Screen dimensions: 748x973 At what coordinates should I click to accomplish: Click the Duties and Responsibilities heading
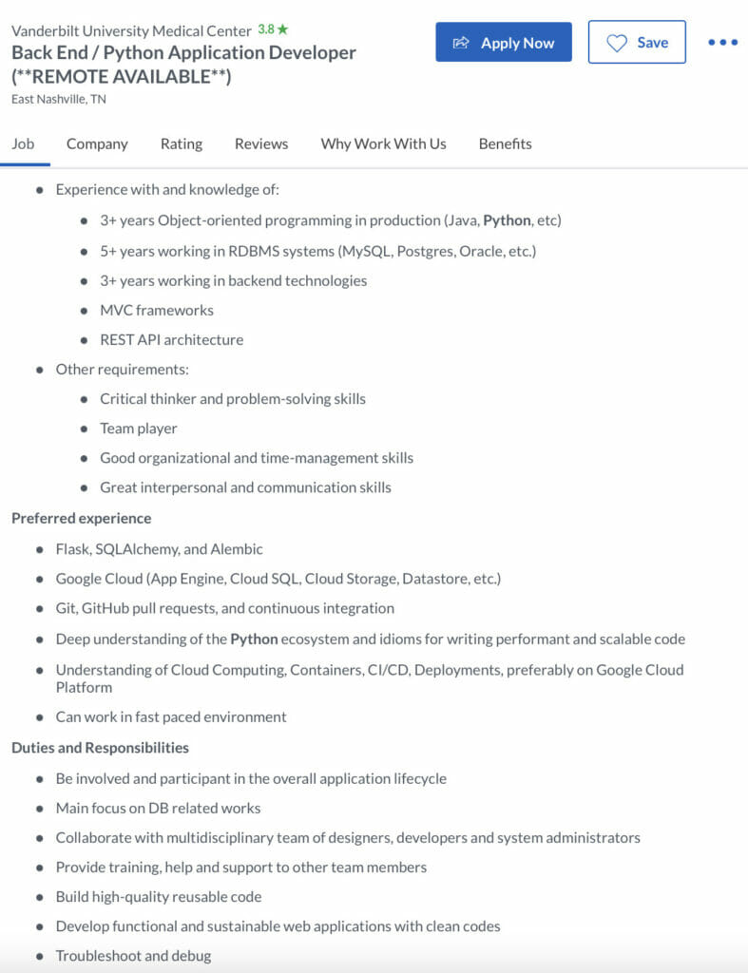click(100, 747)
